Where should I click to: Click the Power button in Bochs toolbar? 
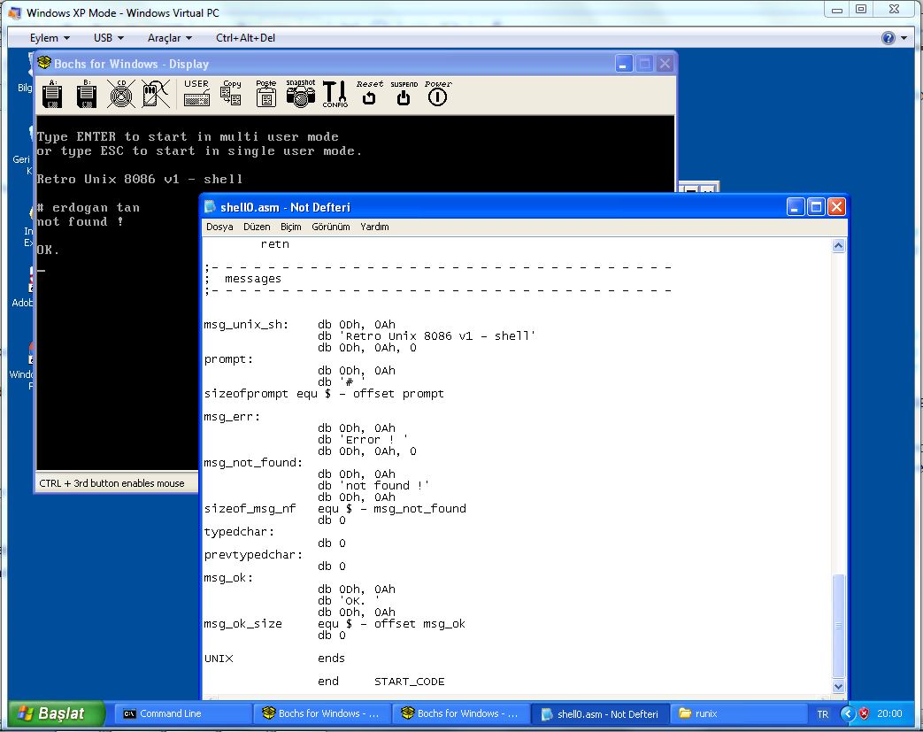437,93
